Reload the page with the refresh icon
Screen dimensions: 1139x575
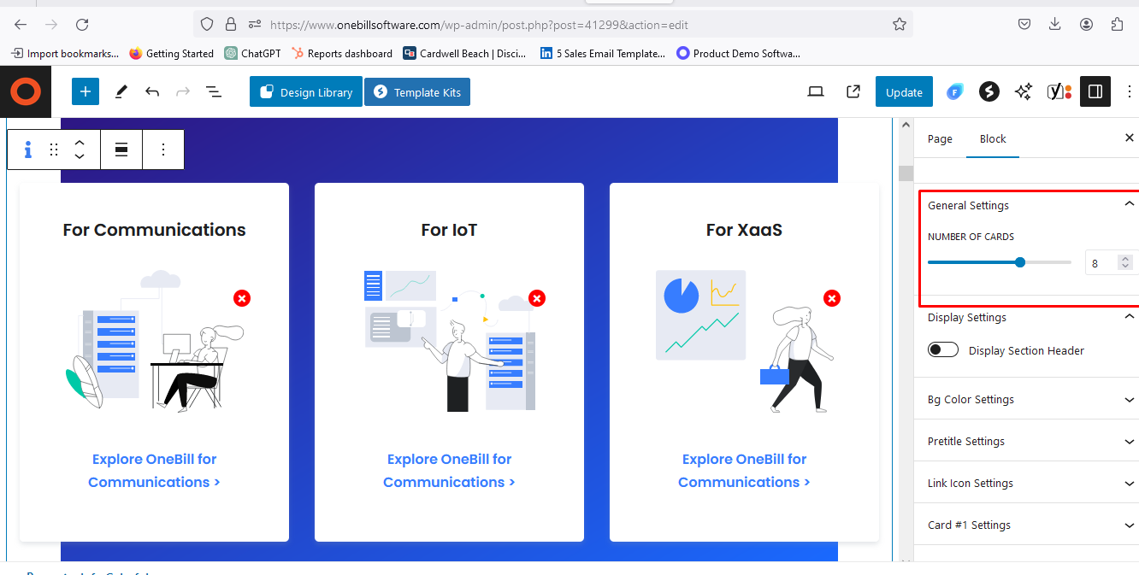[82, 25]
